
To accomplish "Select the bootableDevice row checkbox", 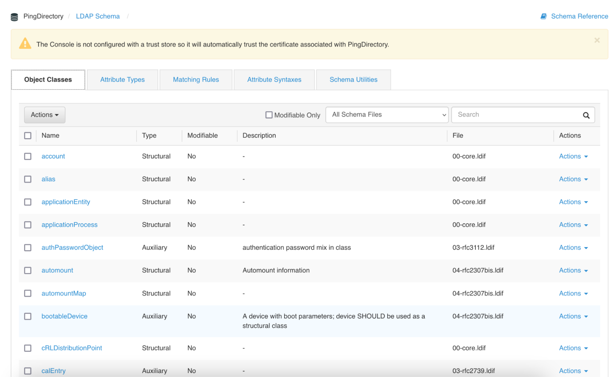I will 28,316.
